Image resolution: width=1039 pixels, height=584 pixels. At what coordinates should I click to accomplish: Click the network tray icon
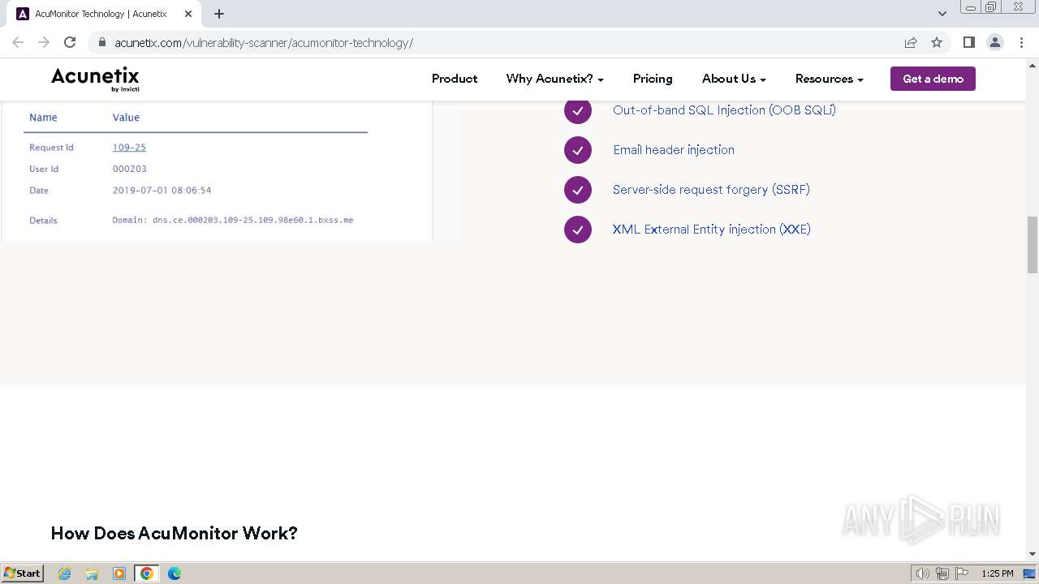tap(942, 573)
